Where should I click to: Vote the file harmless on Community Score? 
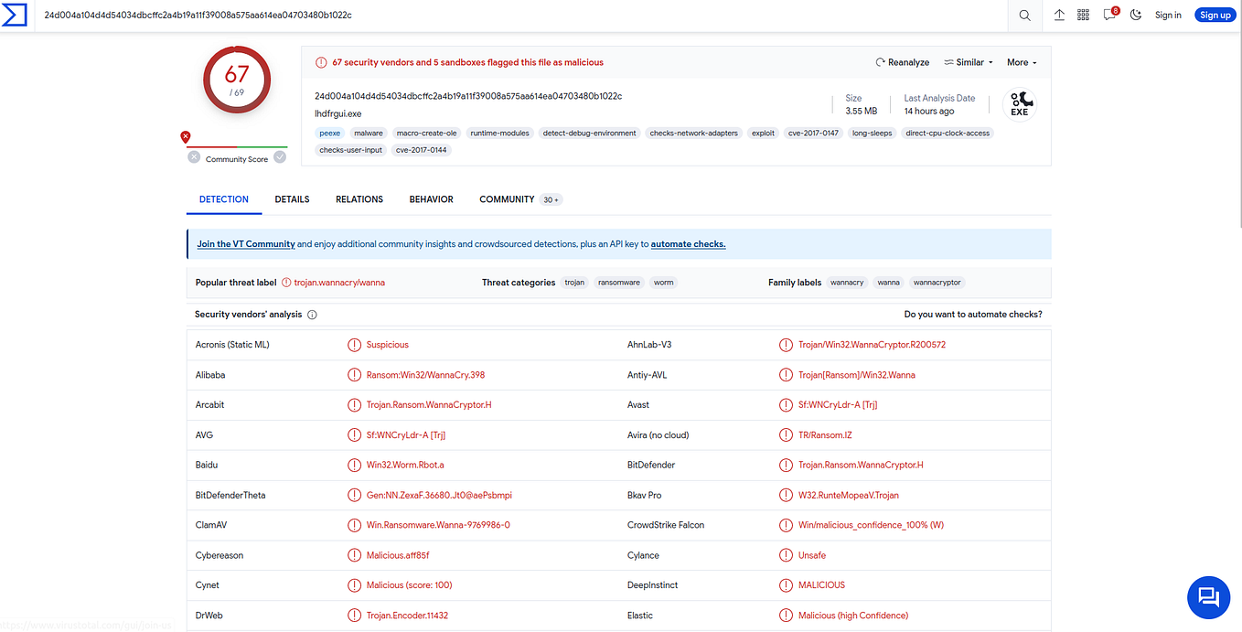(x=280, y=157)
